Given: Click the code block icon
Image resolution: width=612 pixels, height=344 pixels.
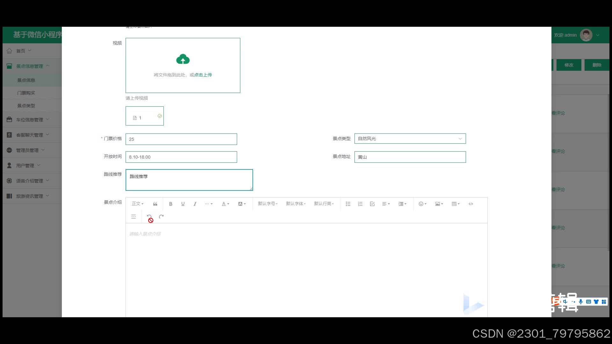Looking at the screenshot, I should coord(471,204).
